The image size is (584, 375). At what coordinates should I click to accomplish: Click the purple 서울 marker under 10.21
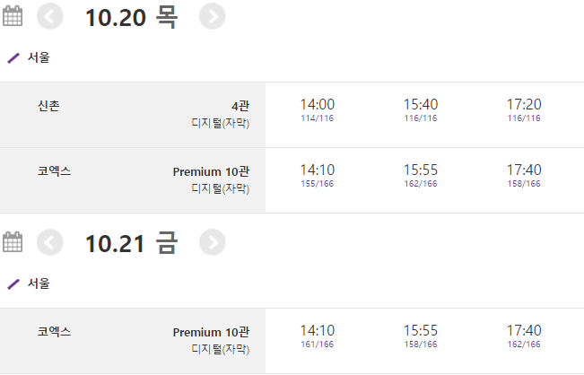coord(13,283)
